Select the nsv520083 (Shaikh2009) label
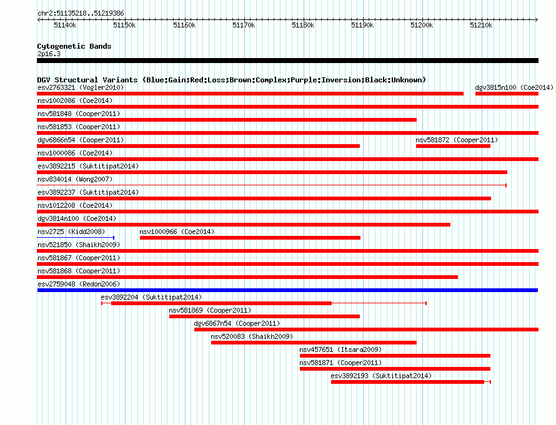 (x=252, y=336)
